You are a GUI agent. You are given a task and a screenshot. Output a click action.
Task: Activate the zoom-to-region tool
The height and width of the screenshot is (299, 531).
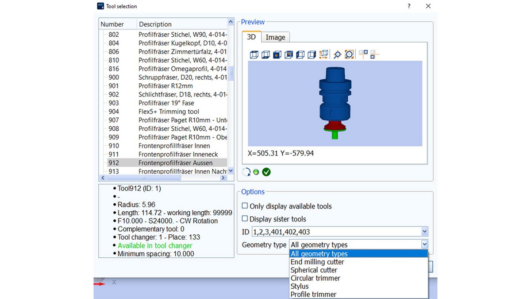coord(349,54)
